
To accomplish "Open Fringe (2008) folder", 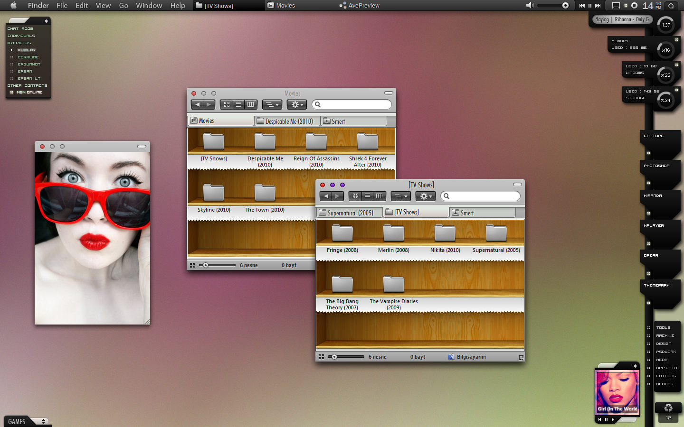I will click(342, 239).
